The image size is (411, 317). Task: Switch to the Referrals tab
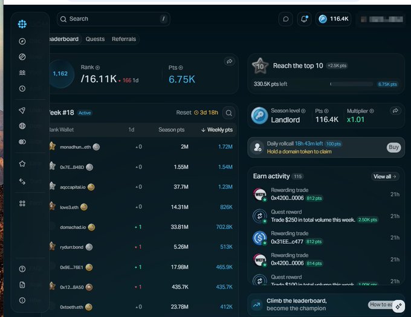[x=124, y=39]
